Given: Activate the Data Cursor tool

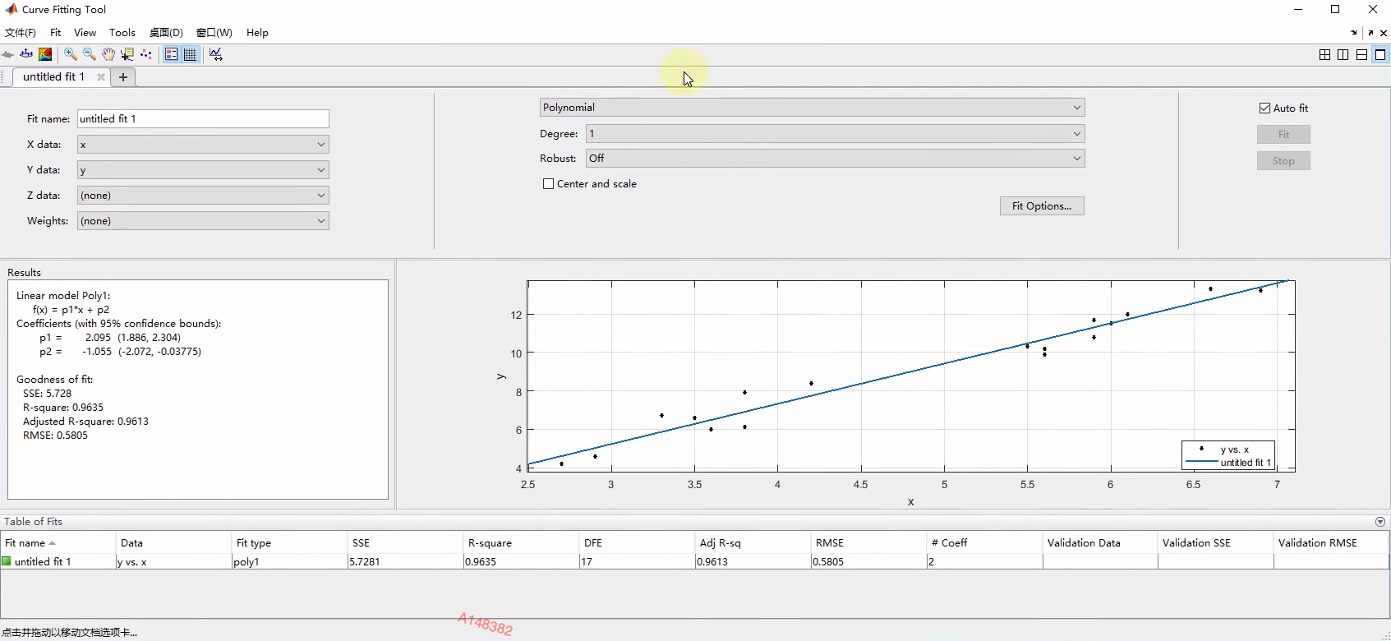Looking at the screenshot, I should pos(127,54).
